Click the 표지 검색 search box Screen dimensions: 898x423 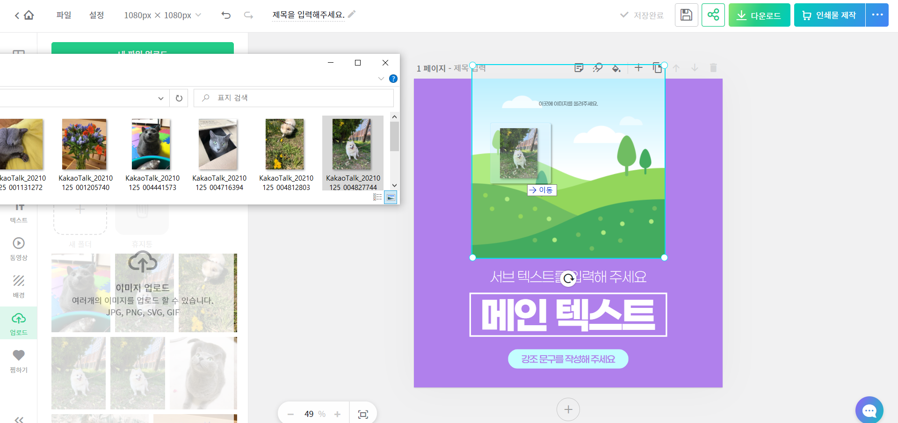click(294, 98)
